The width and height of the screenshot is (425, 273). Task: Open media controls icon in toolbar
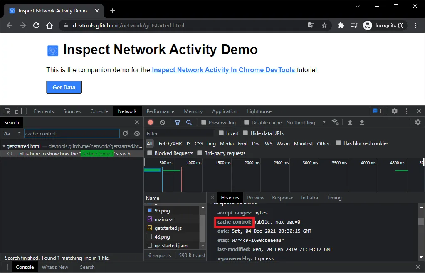pos(354,25)
